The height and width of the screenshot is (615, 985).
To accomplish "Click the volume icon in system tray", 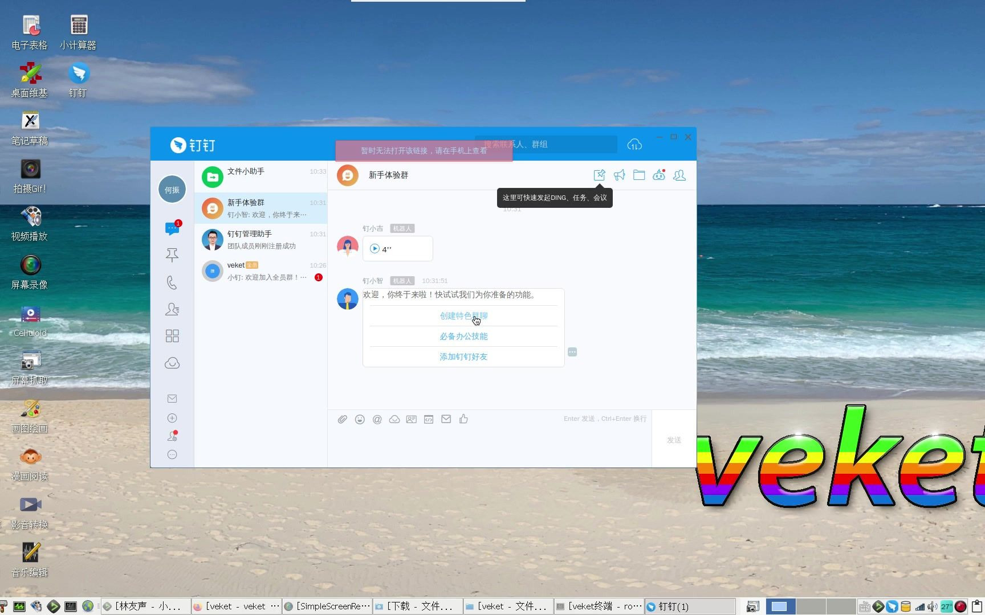I will pyautogui.click(x=932, y=606).
